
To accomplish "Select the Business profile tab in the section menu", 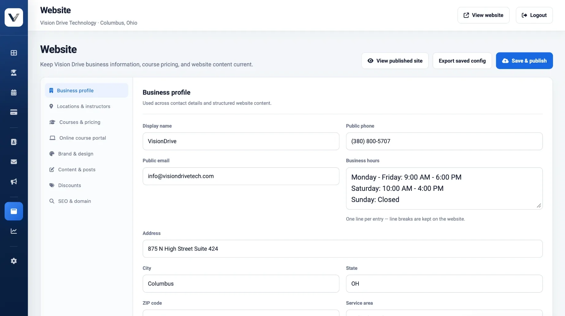I will tap(86, 91).
